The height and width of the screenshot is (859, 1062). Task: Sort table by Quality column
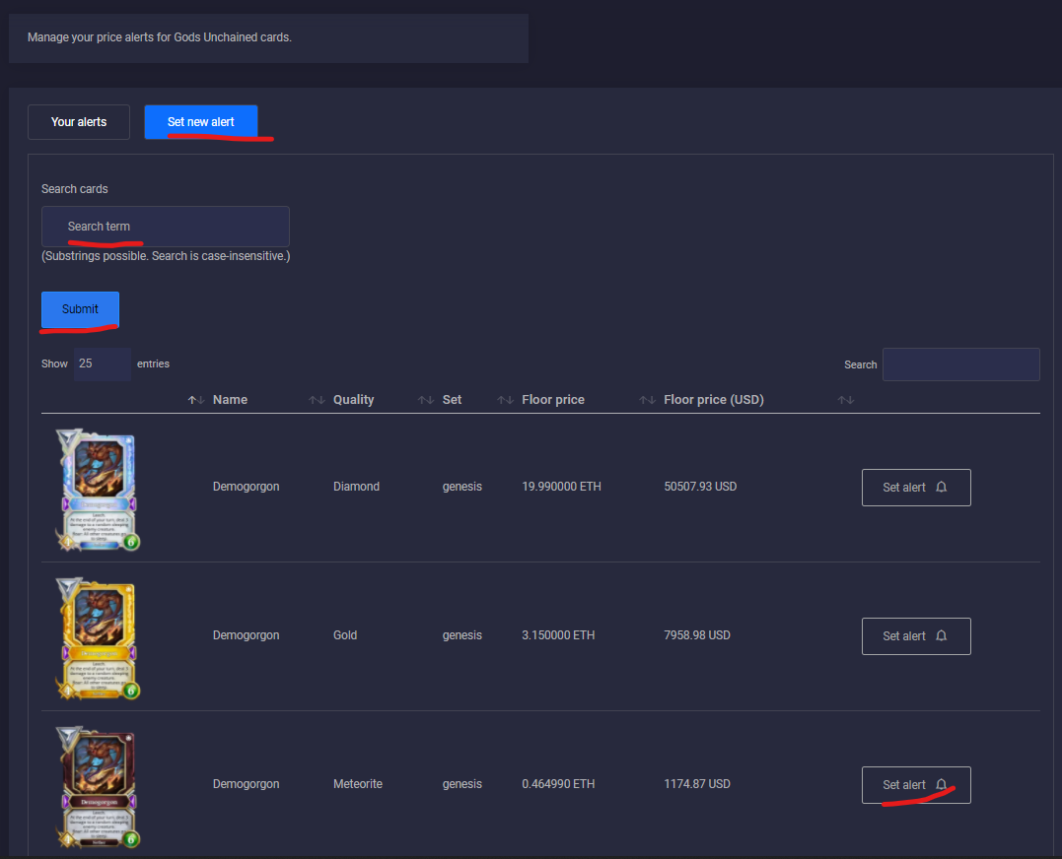click(354, 400)
